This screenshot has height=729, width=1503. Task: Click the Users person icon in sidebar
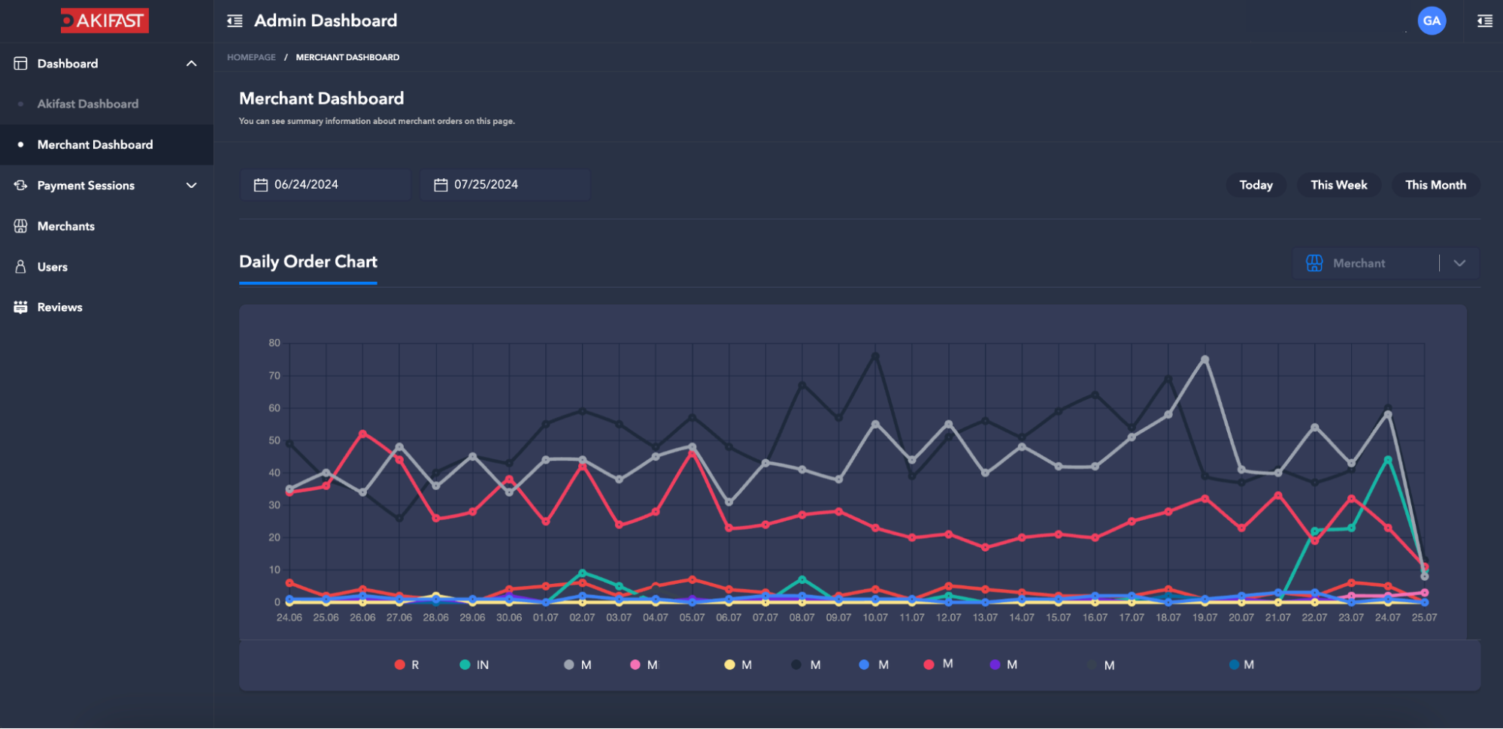(x=20, y=267)
